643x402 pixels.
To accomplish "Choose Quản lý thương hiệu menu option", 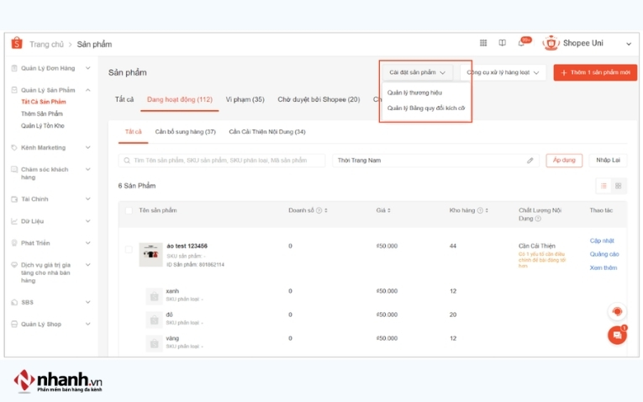I will (414, 93).
